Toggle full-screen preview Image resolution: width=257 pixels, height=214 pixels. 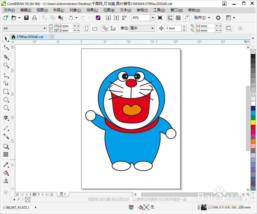[x=160, y=18]
